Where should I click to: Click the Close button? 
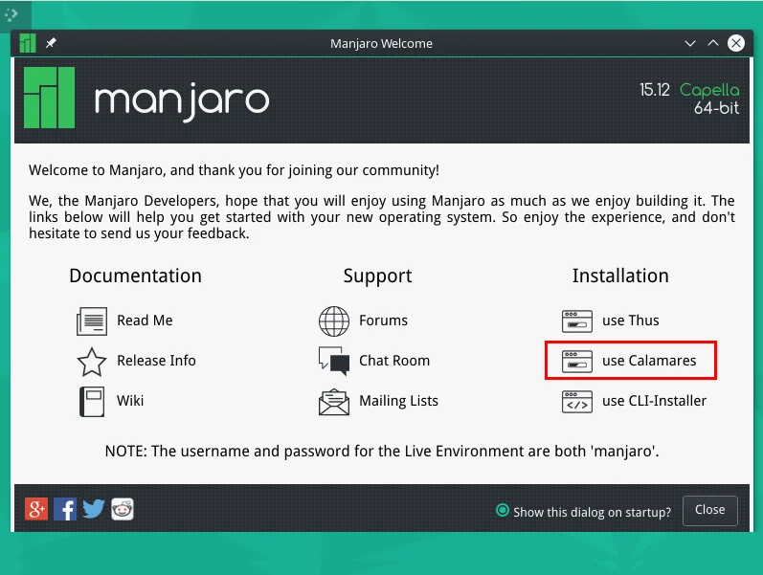coord(710,510)
